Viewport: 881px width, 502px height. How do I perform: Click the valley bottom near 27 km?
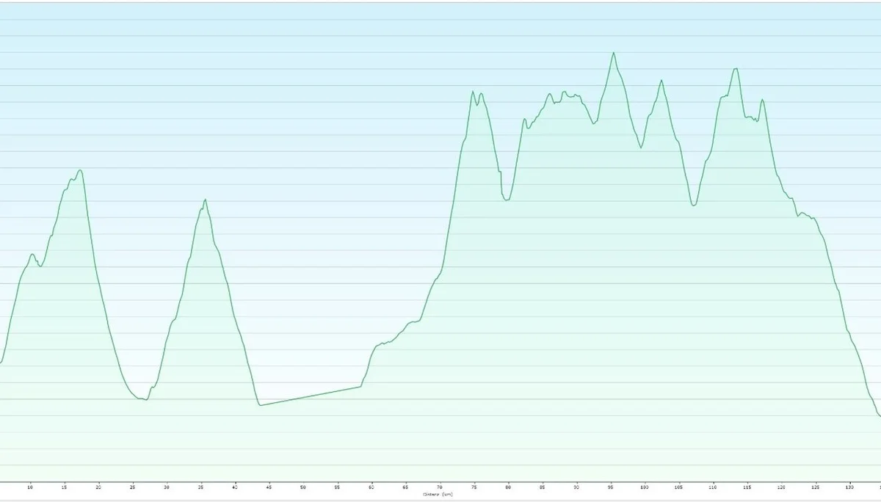point(146,399)
